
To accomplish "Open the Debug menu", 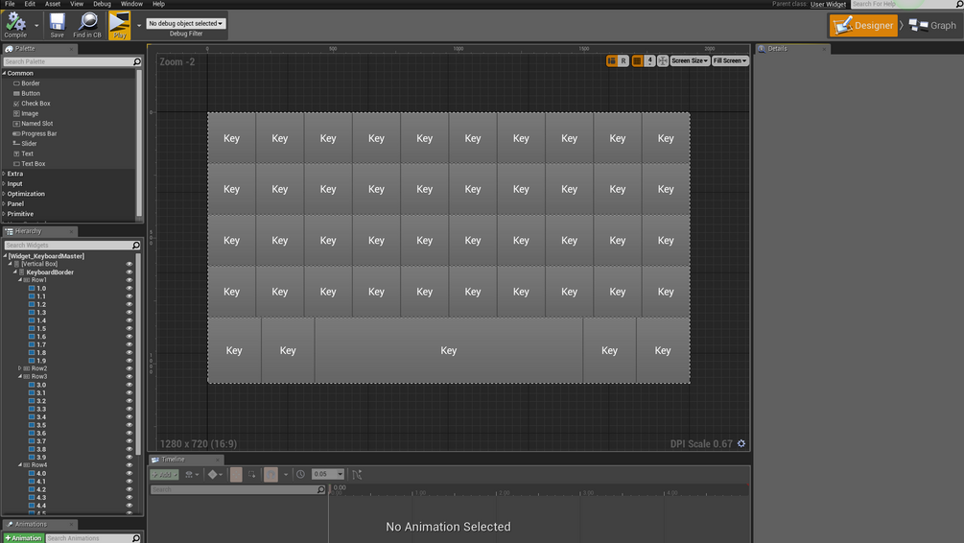I will pos(102,4).
